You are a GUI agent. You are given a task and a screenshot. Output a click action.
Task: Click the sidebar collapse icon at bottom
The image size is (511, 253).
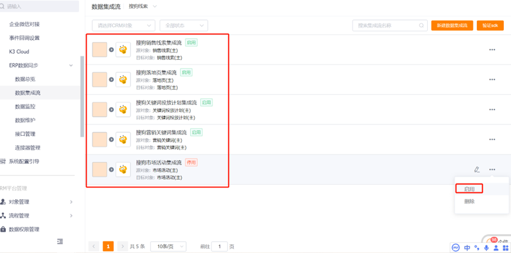point(60,241)
